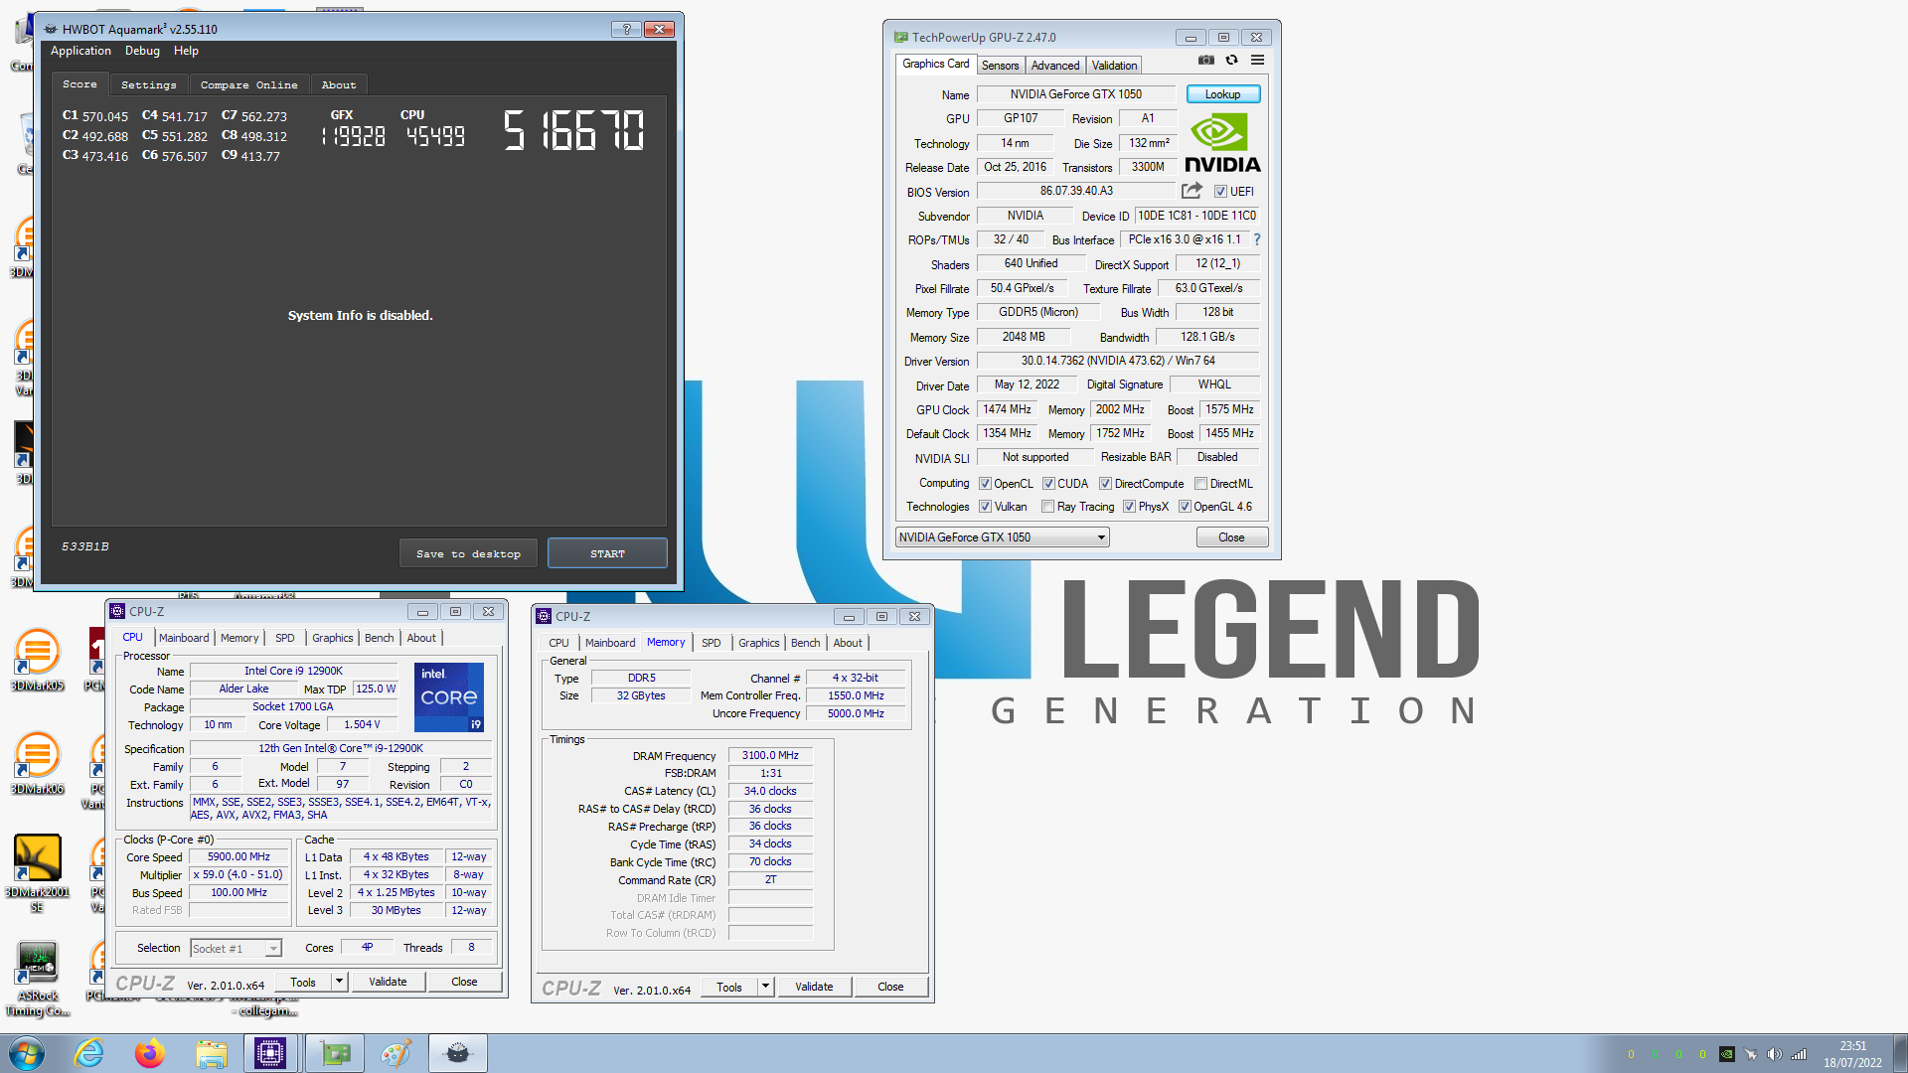The width and height of the screenshot is (1908, 1073).
Task: Switch to GPU-Z Sensors tab
Action: 1000,66
